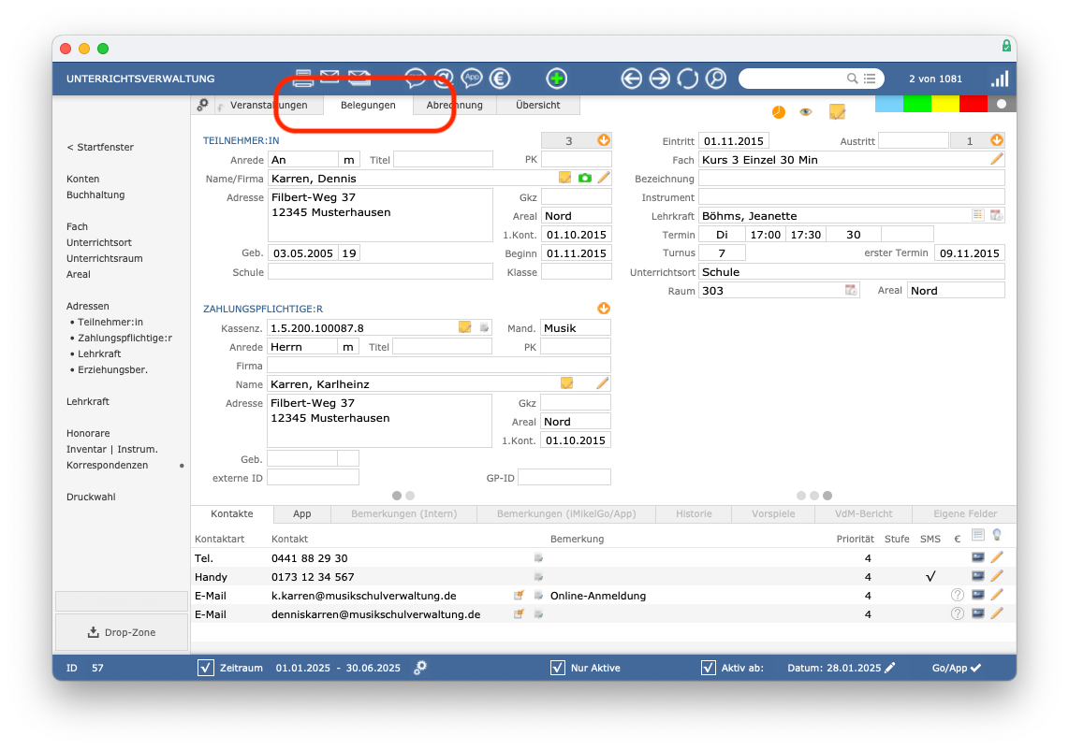Click the green camera icon beside name
This screenshot has width=1069, height=750.
pyautogui.click(x=584, y=178)
